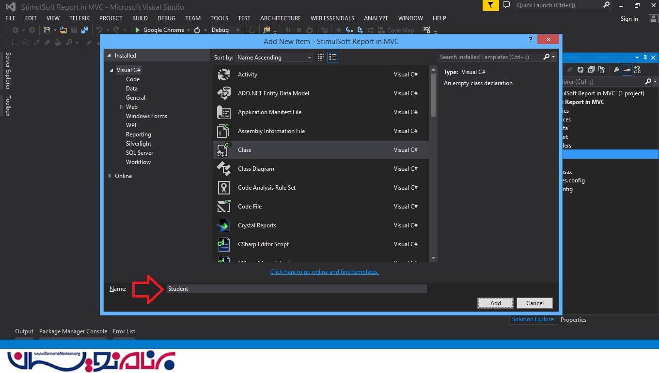
Task: Click the feedback notification flag icon
Action: [491, 5]
